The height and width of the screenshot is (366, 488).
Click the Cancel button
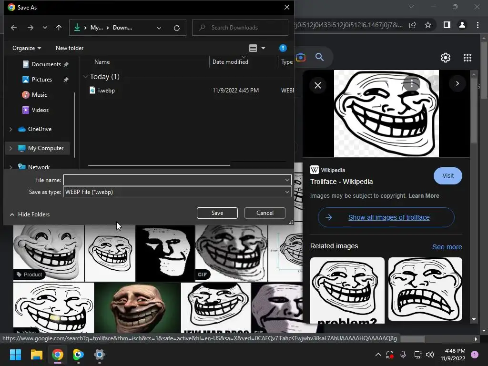[265, 213]
